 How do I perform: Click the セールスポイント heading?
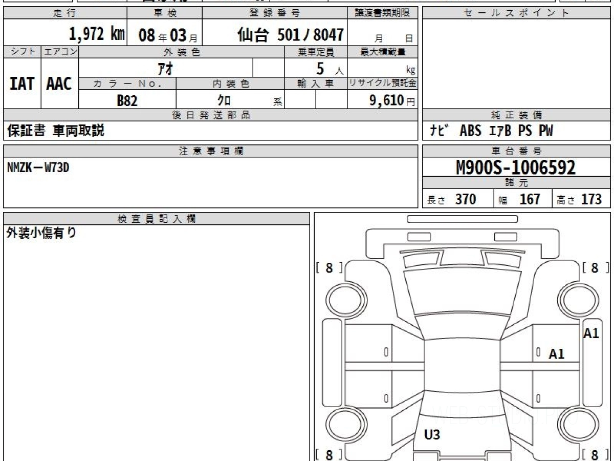point(516,13)
